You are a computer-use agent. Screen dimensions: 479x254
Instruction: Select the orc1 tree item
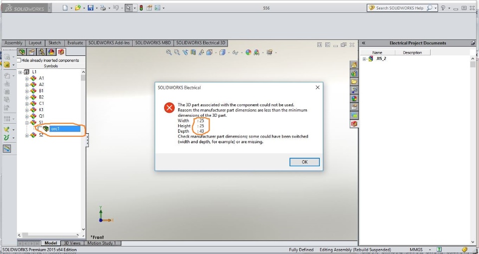click(64, 129)
